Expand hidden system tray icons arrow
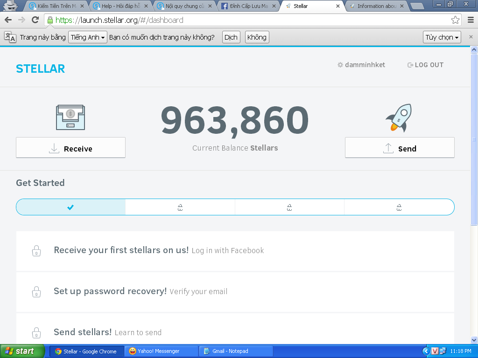 click(x=426, y=351)
